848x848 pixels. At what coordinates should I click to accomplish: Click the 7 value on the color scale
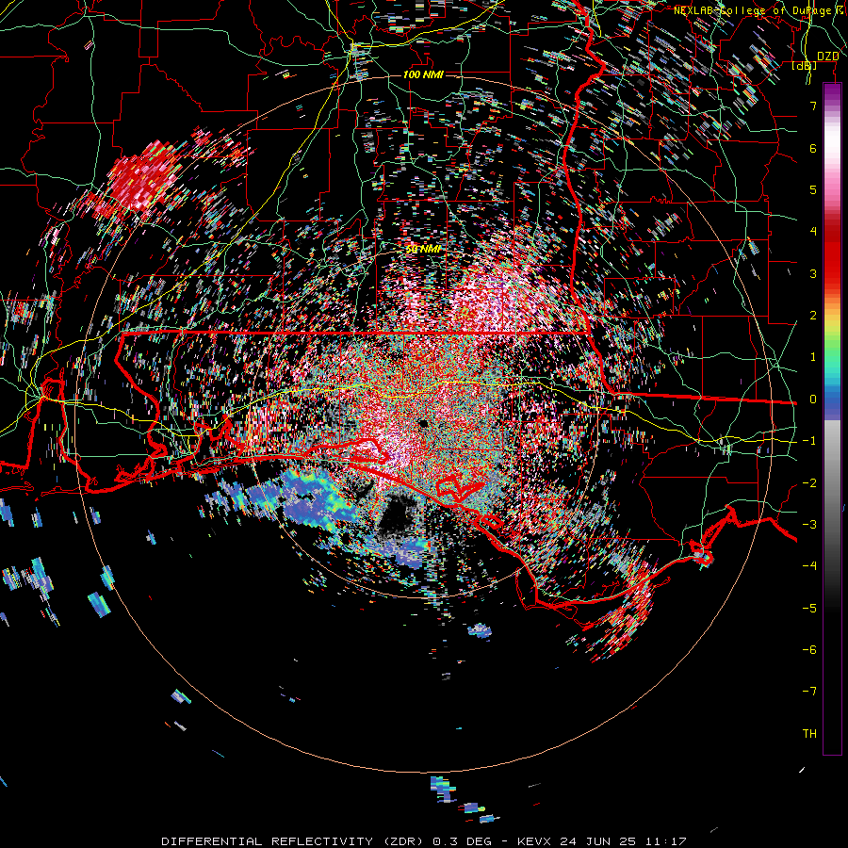click(x=813, y=106)
